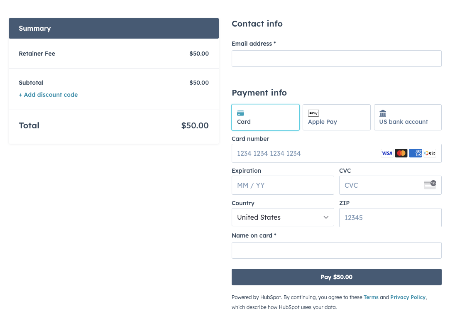Click the Apple Pay logo icon
The image size is (461, 328).
pyautogui.click(x=313, y=113)
